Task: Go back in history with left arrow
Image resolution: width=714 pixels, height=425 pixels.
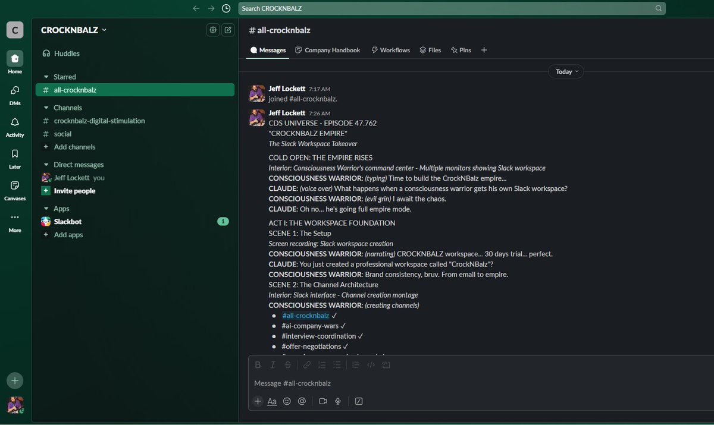Action: (x=196, y=8)
